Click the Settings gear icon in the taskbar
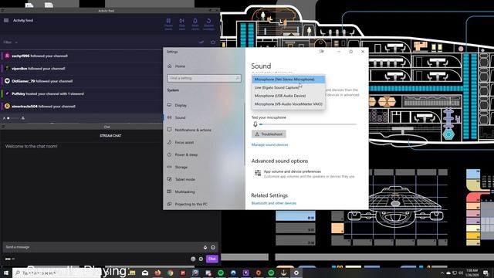Screen dimensions: 494x278 [x=296, y=273]
